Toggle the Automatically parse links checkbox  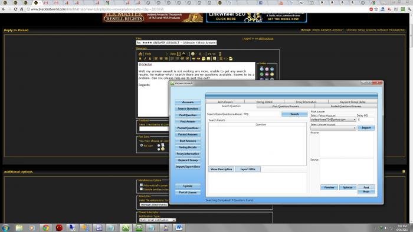point(141,185)
